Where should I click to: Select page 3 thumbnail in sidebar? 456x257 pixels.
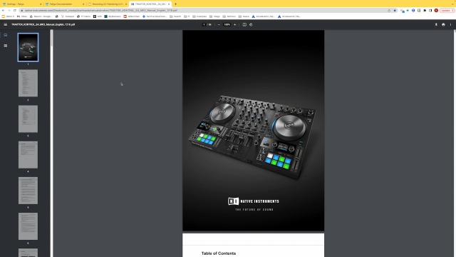click(28, 119)
